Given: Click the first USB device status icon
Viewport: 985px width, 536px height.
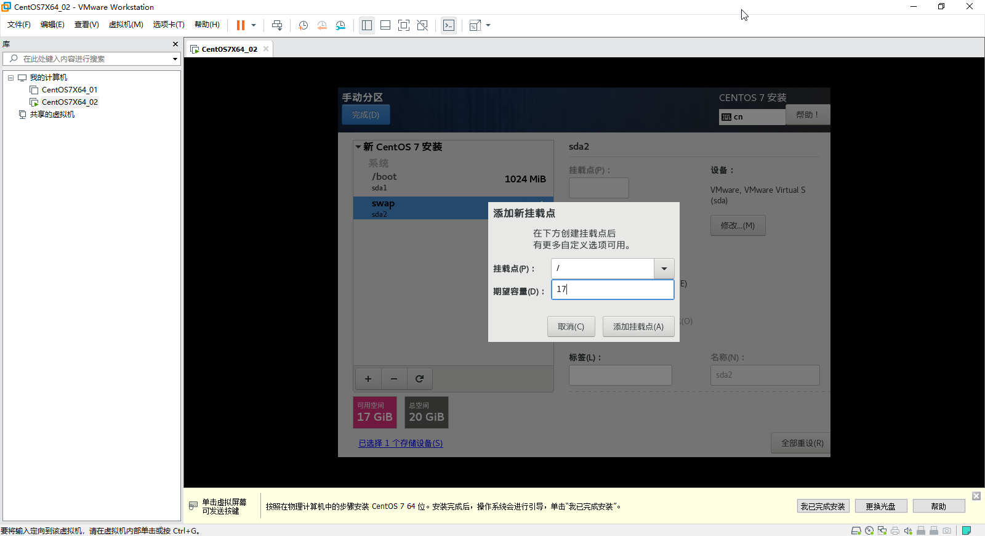Looking at the screenshot, I should pos(921,530).
